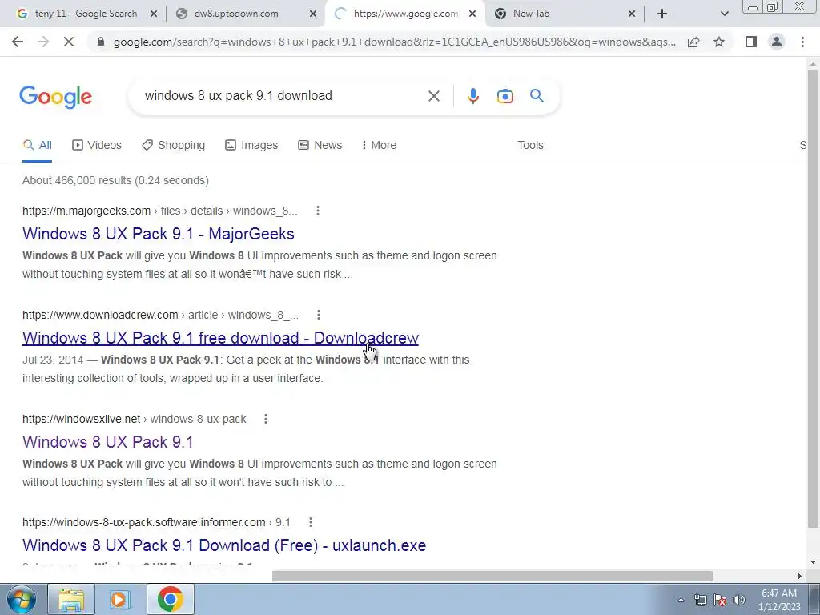Click the horizontal scrollbar thumb

click(x=492, y=576)
